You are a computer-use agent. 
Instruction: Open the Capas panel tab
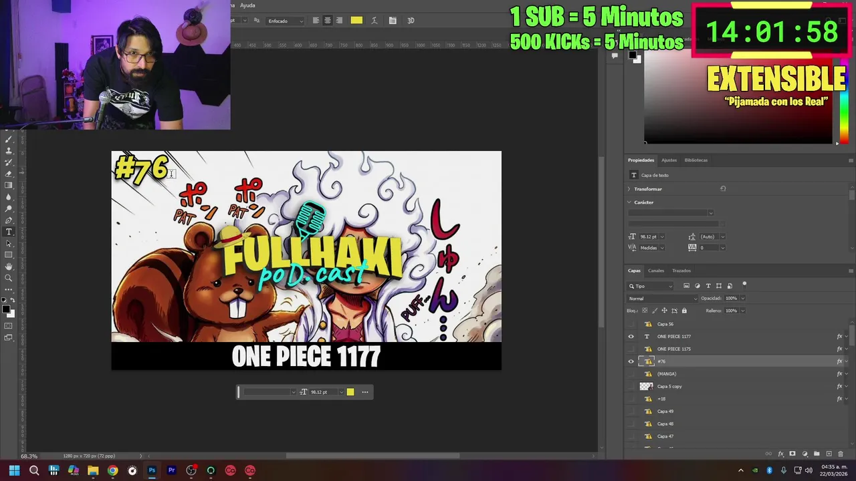coord(634,271)
